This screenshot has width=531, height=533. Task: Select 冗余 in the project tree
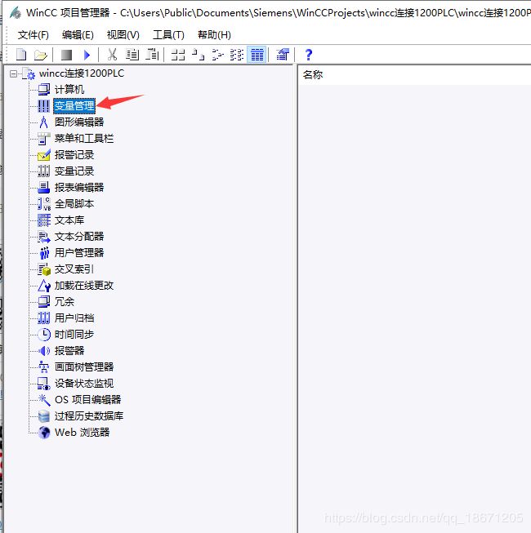pos(65,301)
